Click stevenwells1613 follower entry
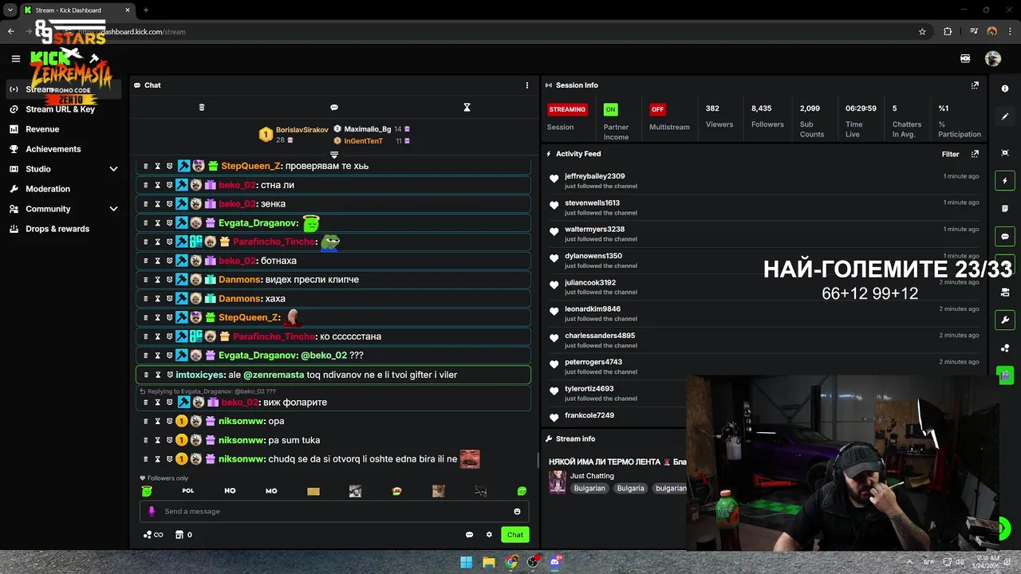This screenshot has width=1021, height=574. click(763, 207)
